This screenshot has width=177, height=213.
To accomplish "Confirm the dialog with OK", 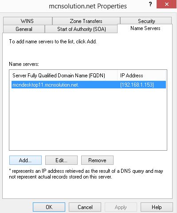I will coord(49,207).
